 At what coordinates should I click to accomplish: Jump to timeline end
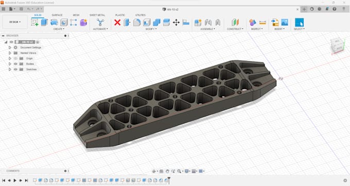(26, 180)
